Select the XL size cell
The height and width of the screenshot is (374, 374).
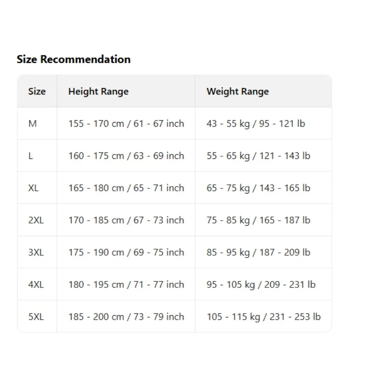pyautogui.click(x=33, y=188)
